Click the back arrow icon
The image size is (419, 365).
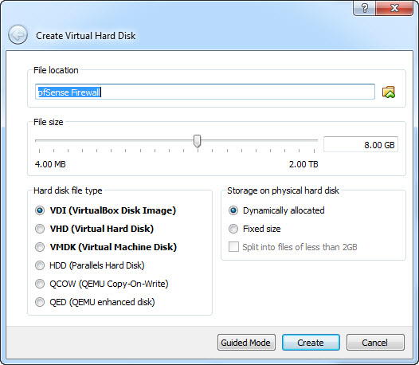coord(18,35)
